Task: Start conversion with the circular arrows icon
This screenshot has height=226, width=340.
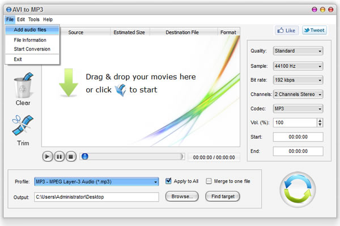Action: pos(297,190)
